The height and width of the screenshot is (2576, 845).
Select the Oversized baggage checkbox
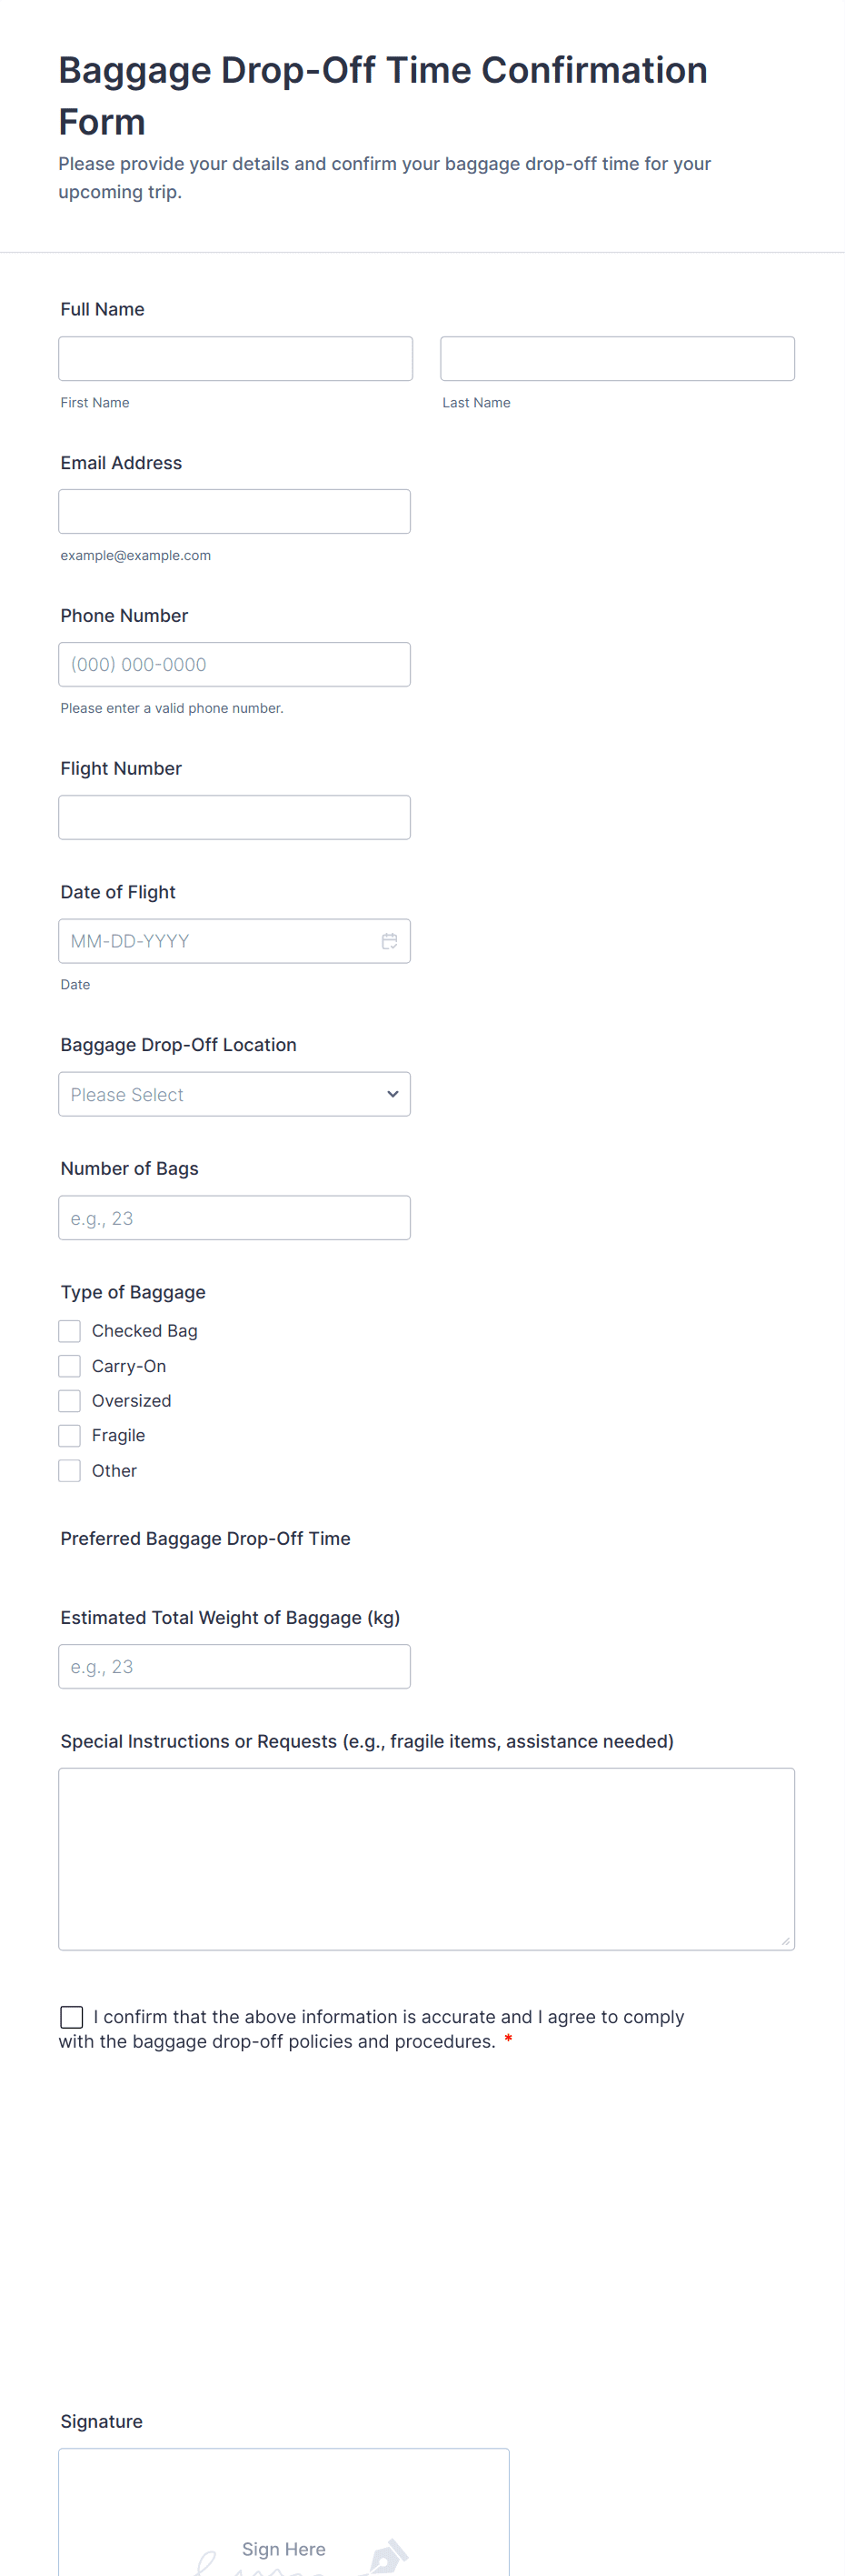coord(70,1401)
